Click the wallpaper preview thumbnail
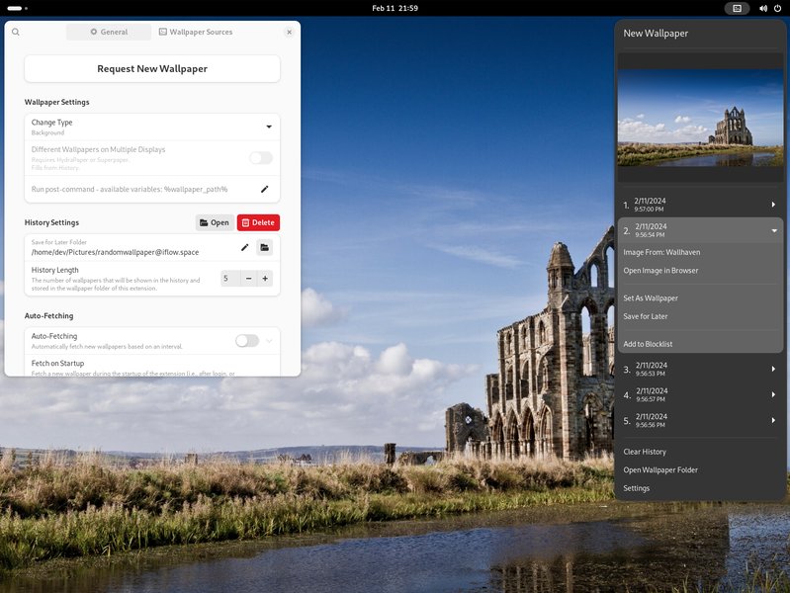 point(700,118)
